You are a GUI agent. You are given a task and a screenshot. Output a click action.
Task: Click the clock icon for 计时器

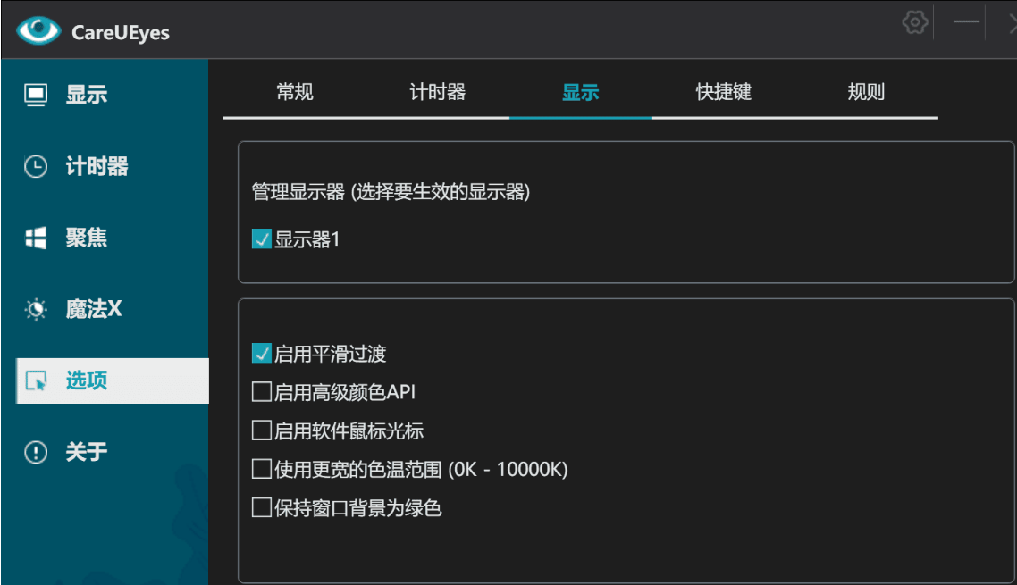tap(36, 167)
